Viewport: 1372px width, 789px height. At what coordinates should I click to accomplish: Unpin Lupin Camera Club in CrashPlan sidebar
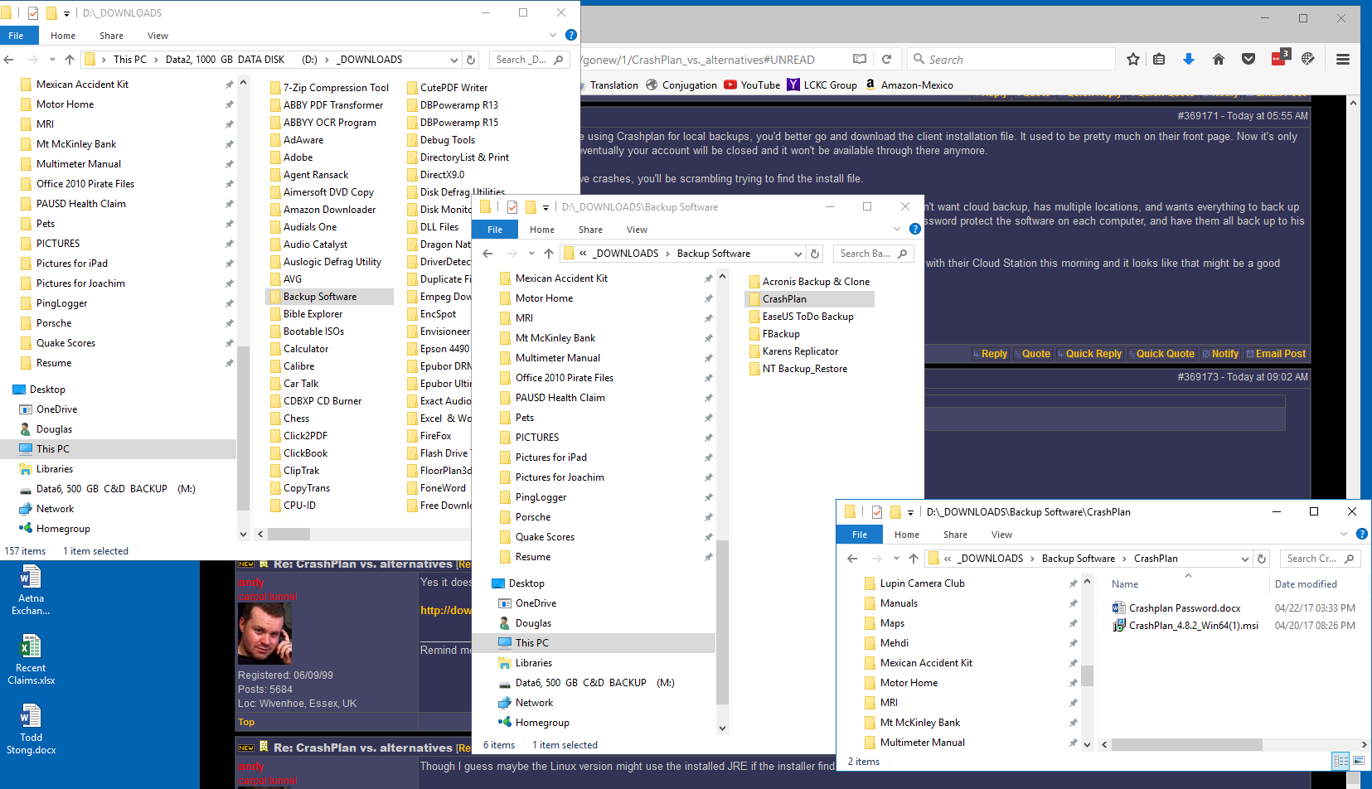[1073, 583]
